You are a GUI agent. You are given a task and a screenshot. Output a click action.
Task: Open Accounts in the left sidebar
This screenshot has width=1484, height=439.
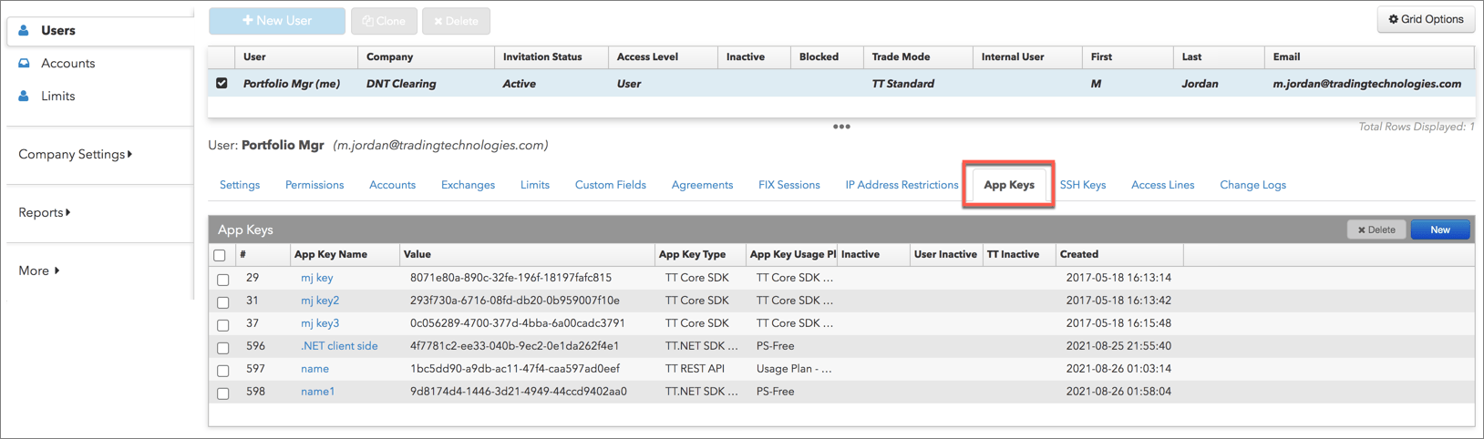click(x=67, y=63)
